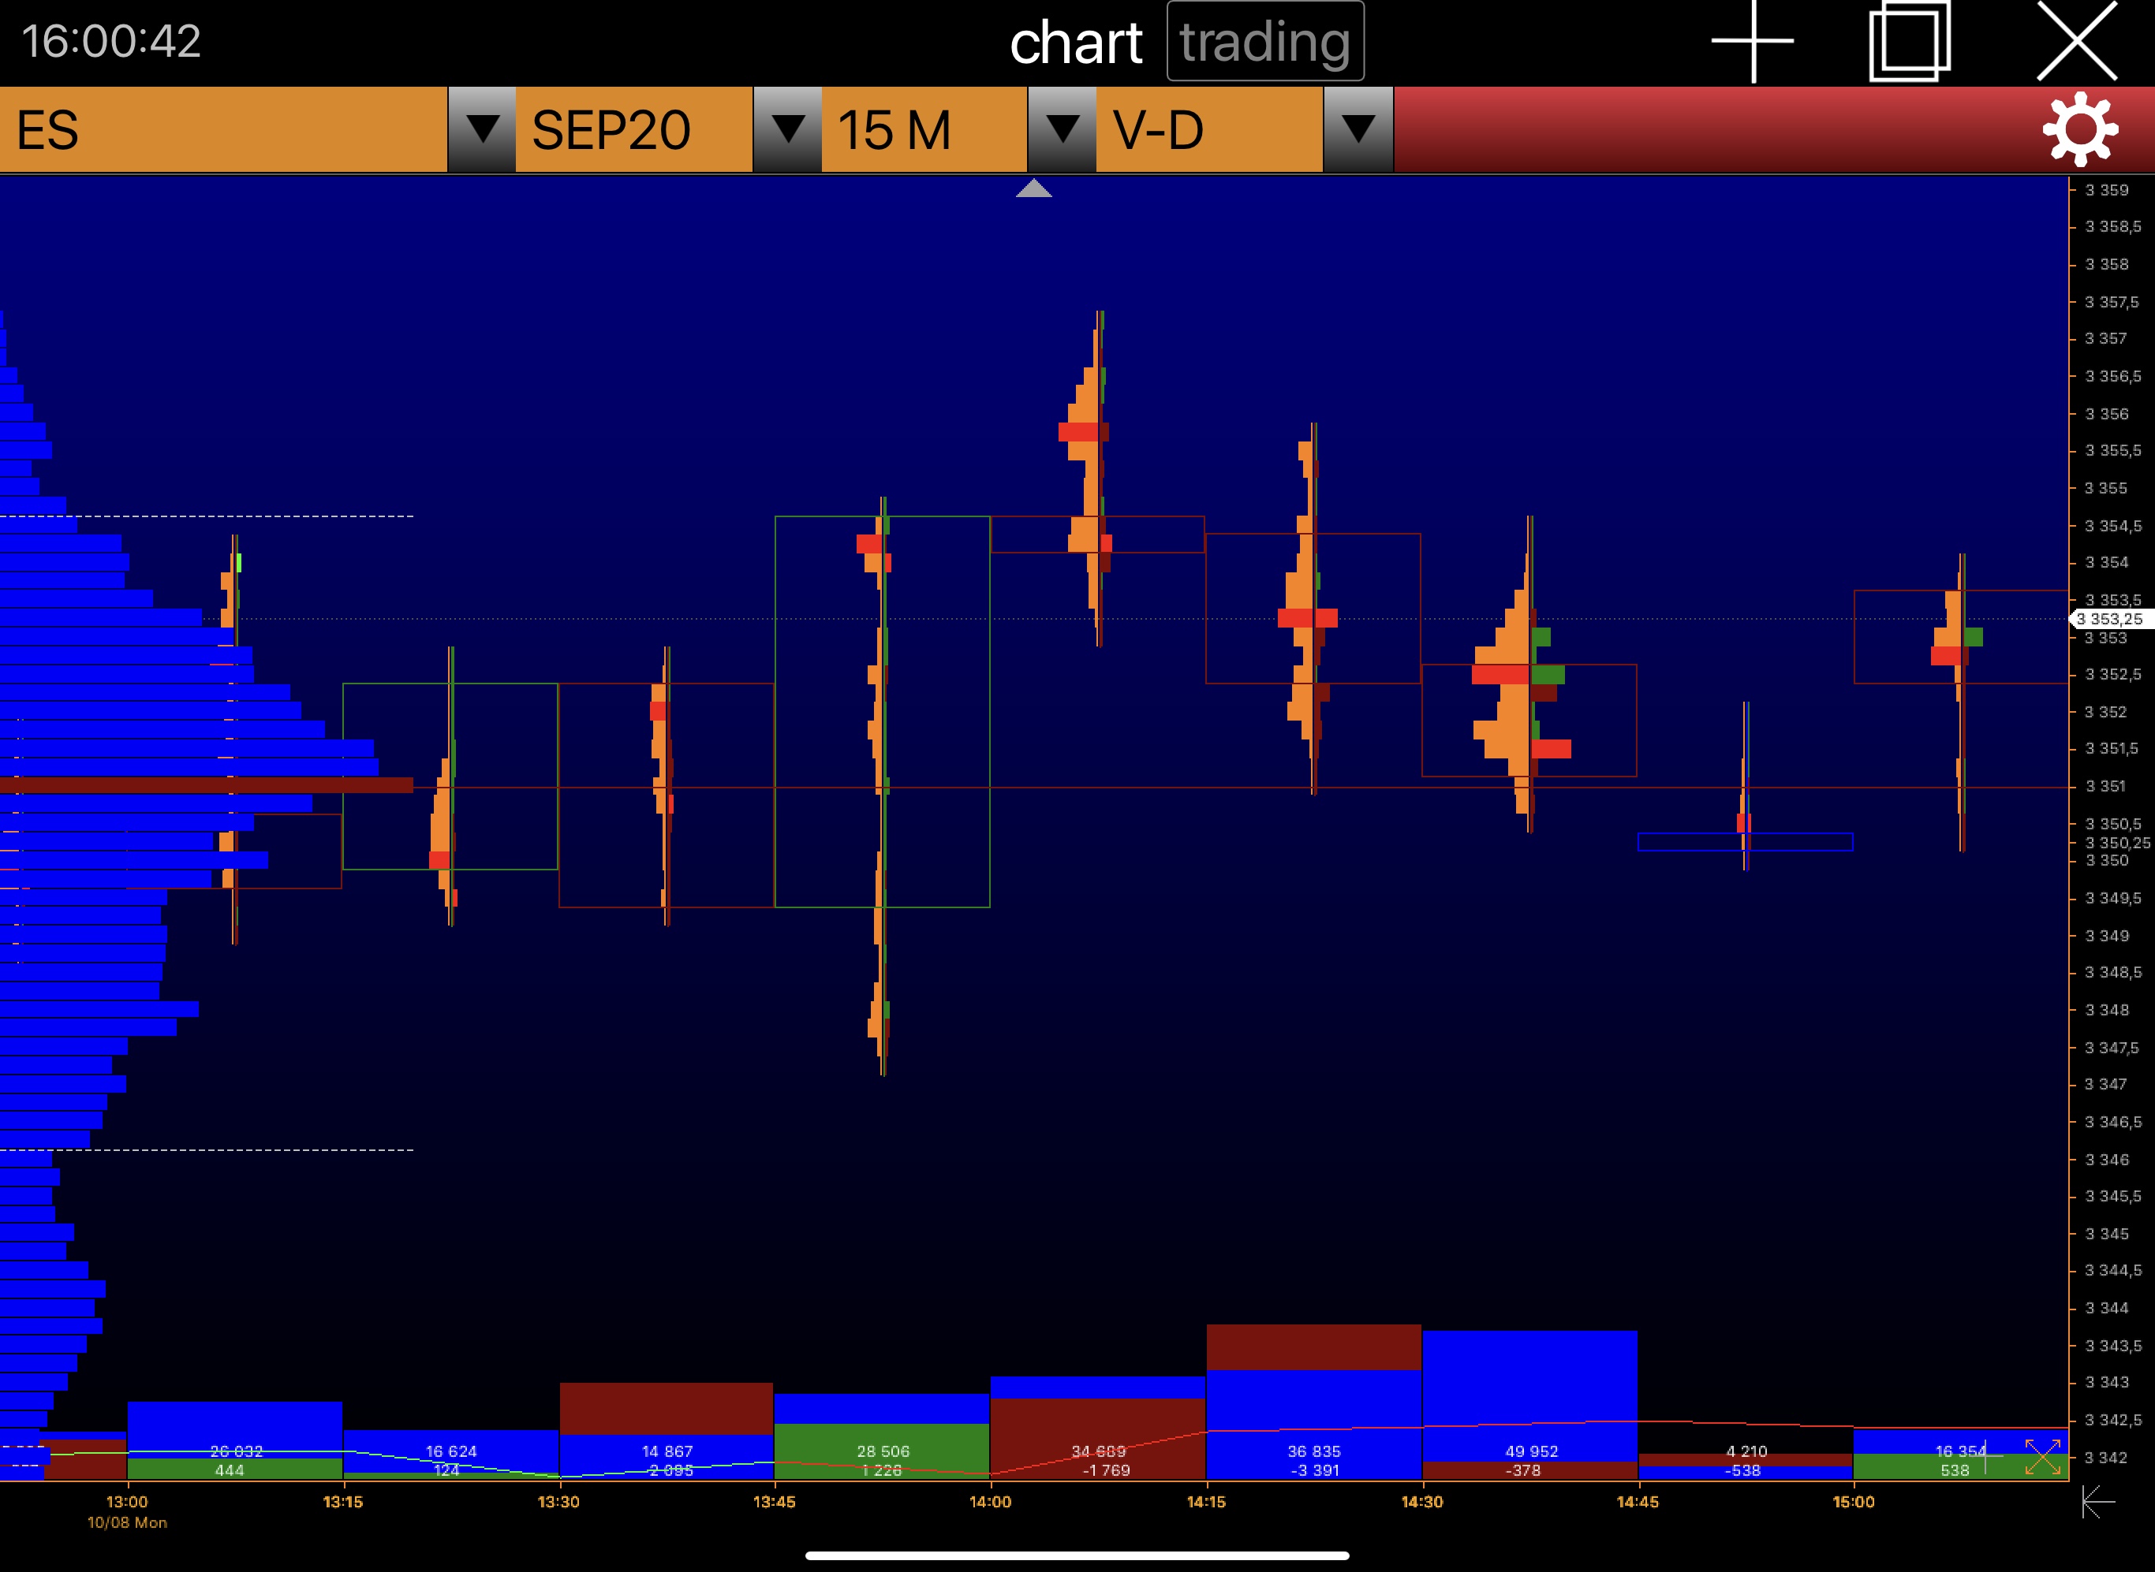Click the jump-to-latest arrow icon
The width and height of the screenshot is (2155, 1572).
[x=2097, y=1503]
